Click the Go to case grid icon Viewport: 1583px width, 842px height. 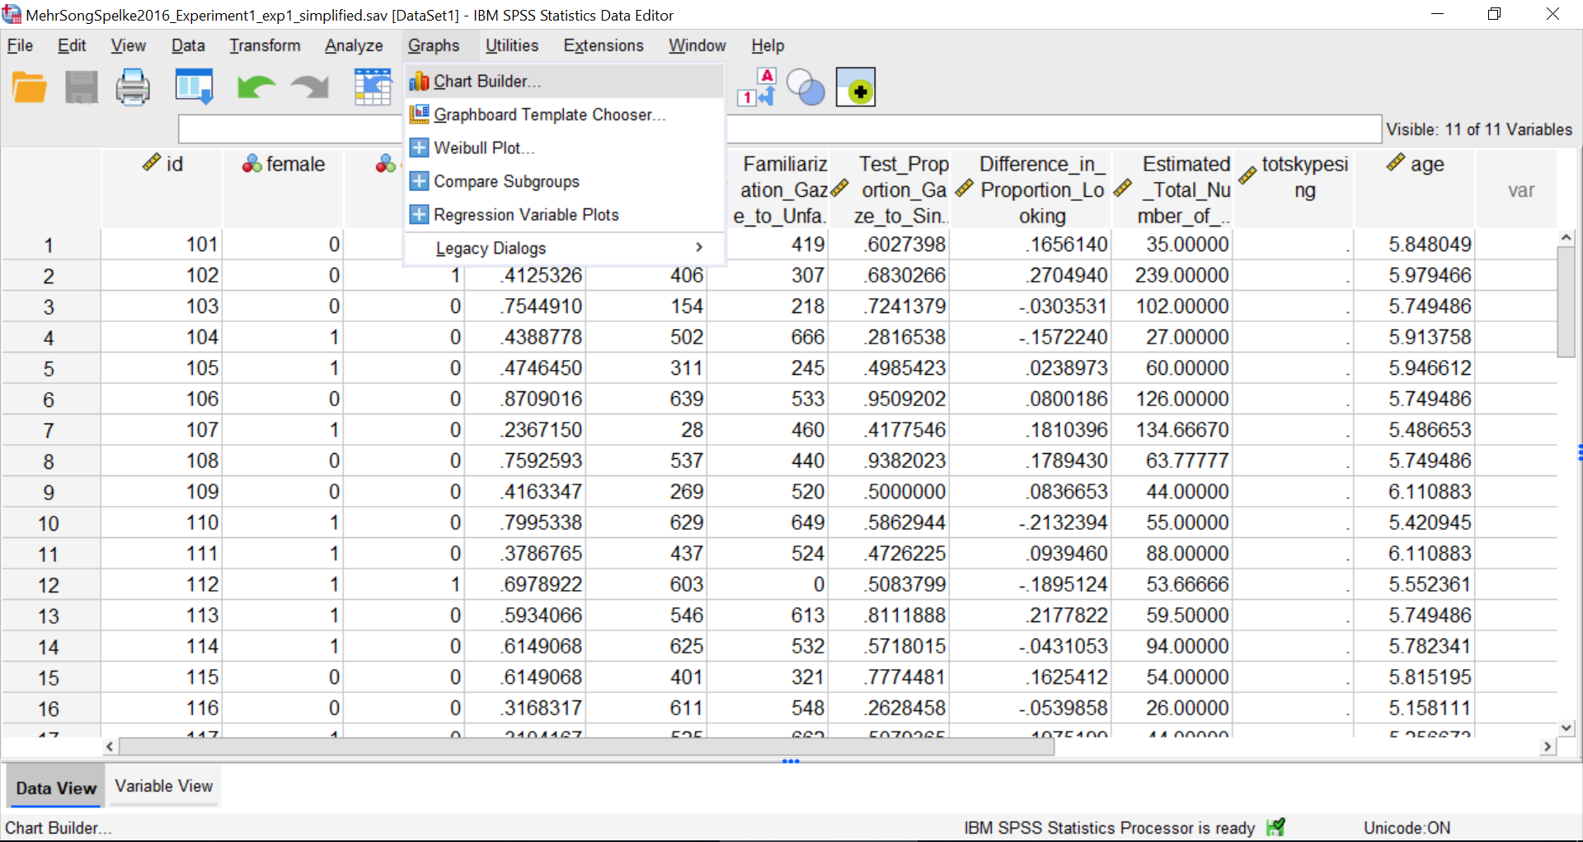coord(373,87)
